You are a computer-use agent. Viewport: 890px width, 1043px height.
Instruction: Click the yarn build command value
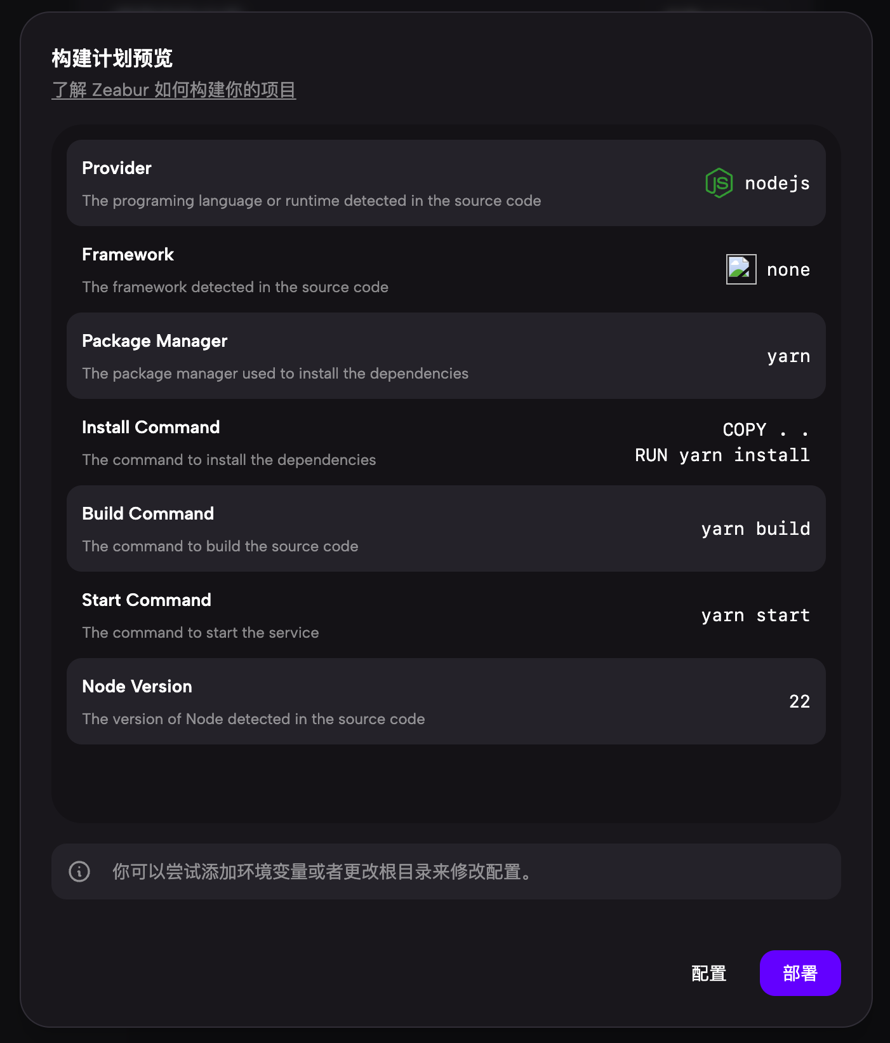(755, 529)
